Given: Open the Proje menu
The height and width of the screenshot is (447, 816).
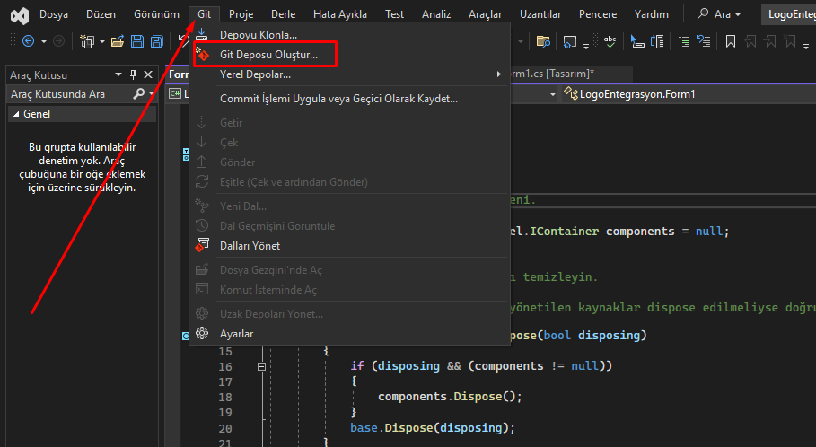Looking at the screenshot, I should [241, 14].
